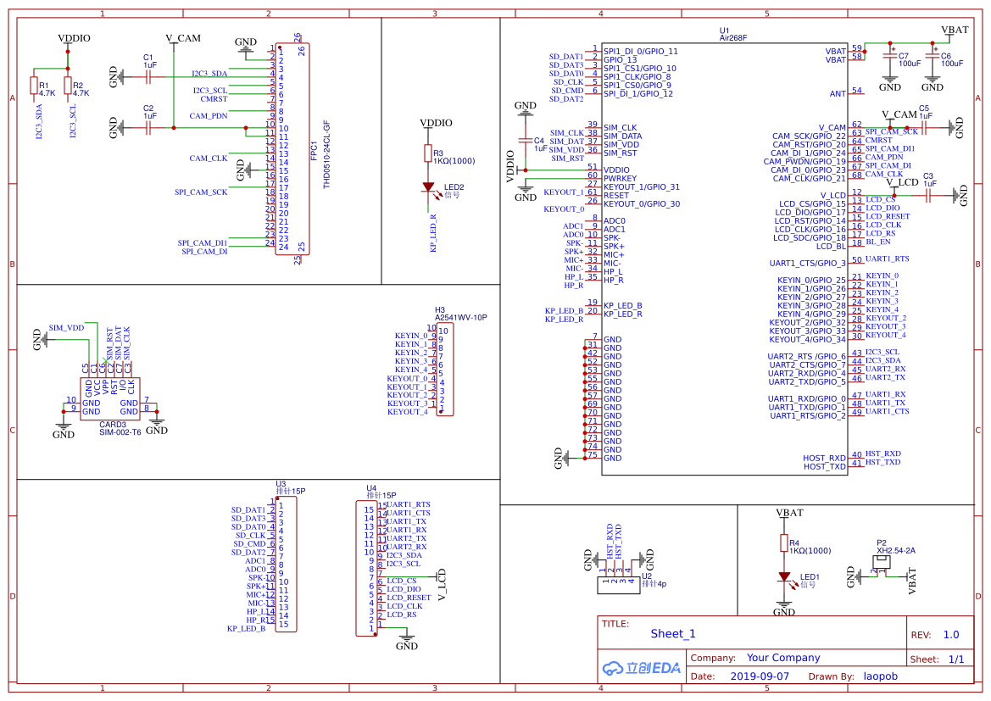Click the REV value 1.0
This screenshot has width=991, height=701.
[x=951, y=635]
